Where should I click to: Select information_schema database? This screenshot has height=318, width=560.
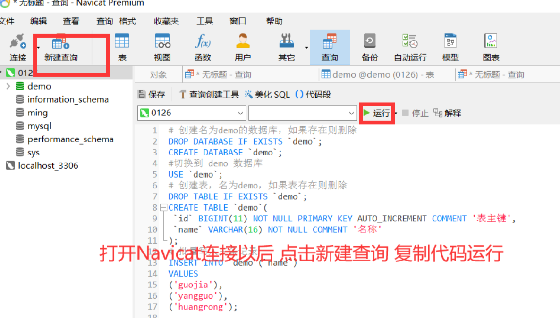click(68, 99)
